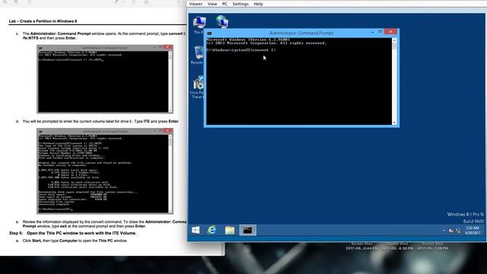
Task: Click the Administrator: Command Prompt window title
Action: click(301, 33)
